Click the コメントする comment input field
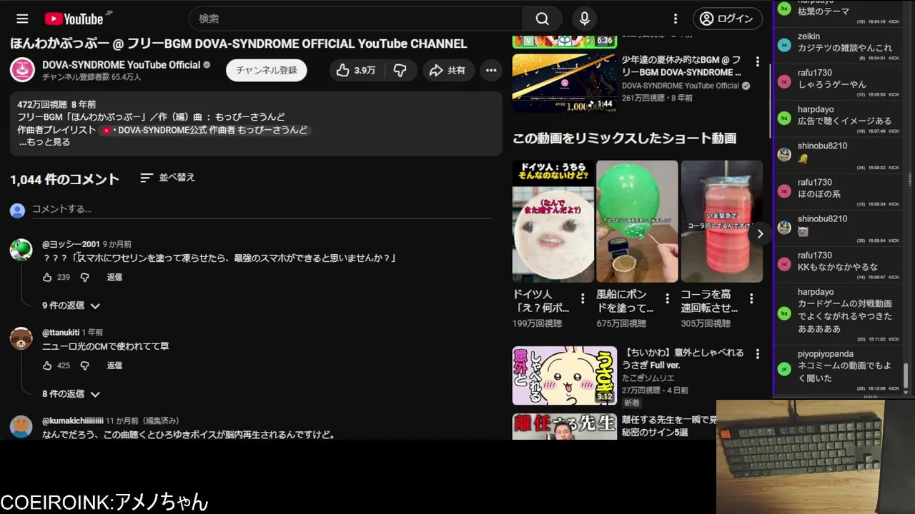The width and height of the screenshot is (915, 514). (x=262, y=209)
